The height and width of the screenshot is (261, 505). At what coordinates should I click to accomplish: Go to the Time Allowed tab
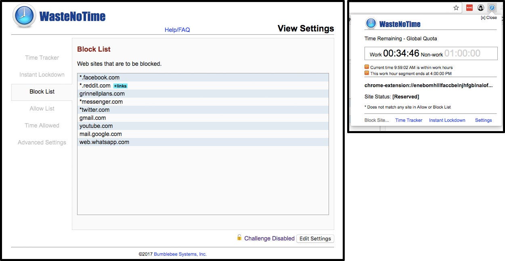[42, 125]
